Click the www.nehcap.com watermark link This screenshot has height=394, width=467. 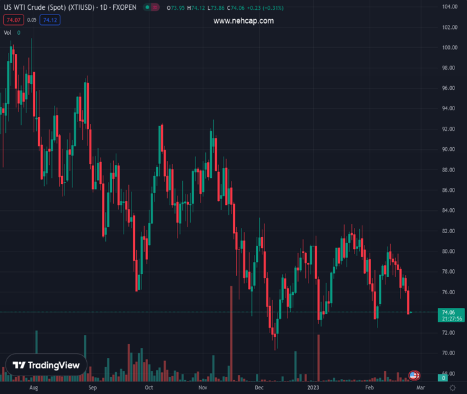[x=243, y=21]
